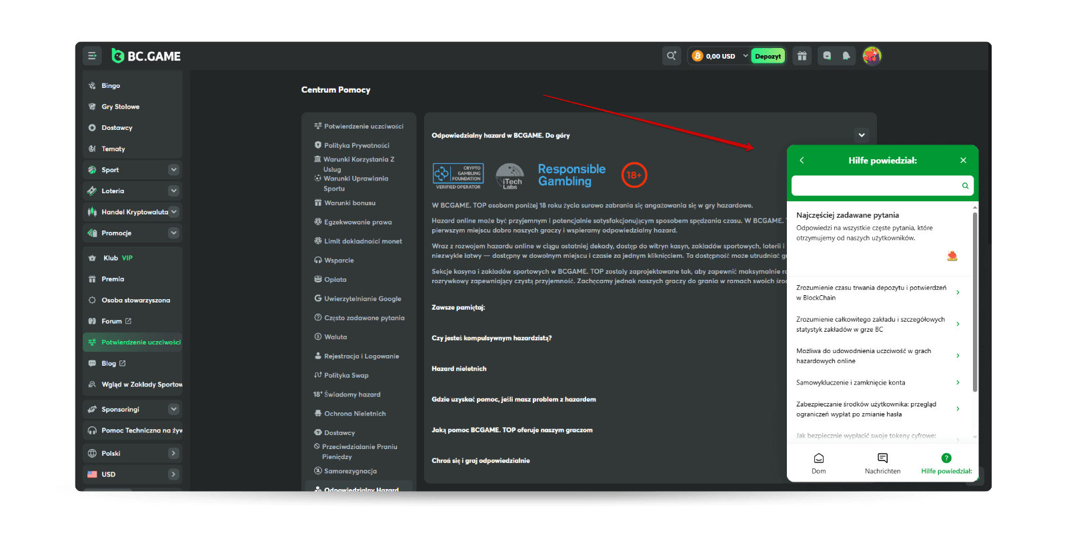Open the Polski language selector

point(133,453)
